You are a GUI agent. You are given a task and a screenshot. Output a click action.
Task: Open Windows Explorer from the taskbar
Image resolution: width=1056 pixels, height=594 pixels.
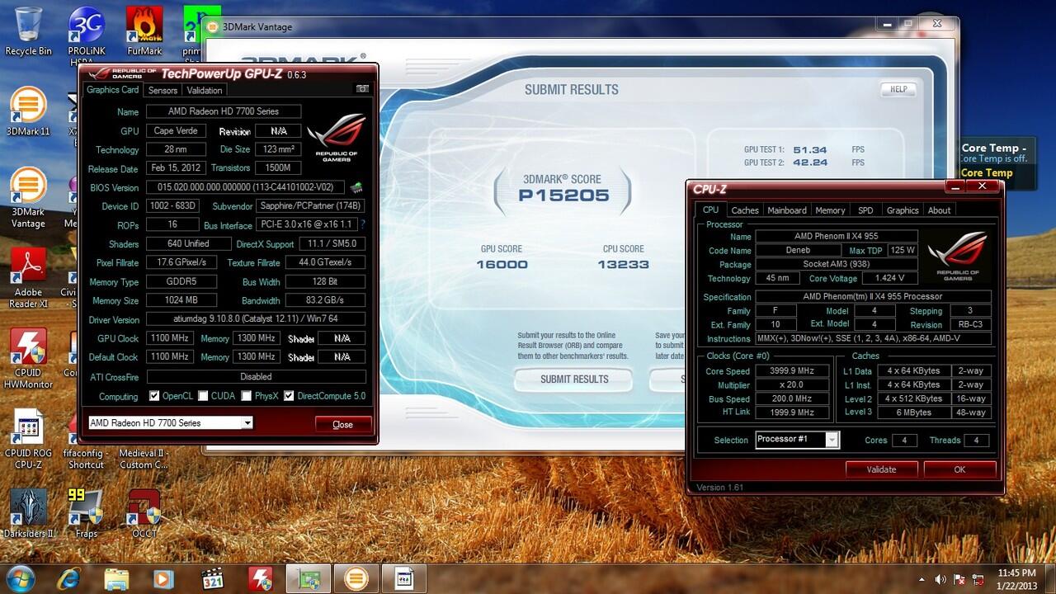point(117,578)
